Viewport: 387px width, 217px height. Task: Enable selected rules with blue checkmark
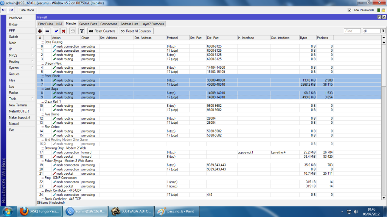(56, 31)
